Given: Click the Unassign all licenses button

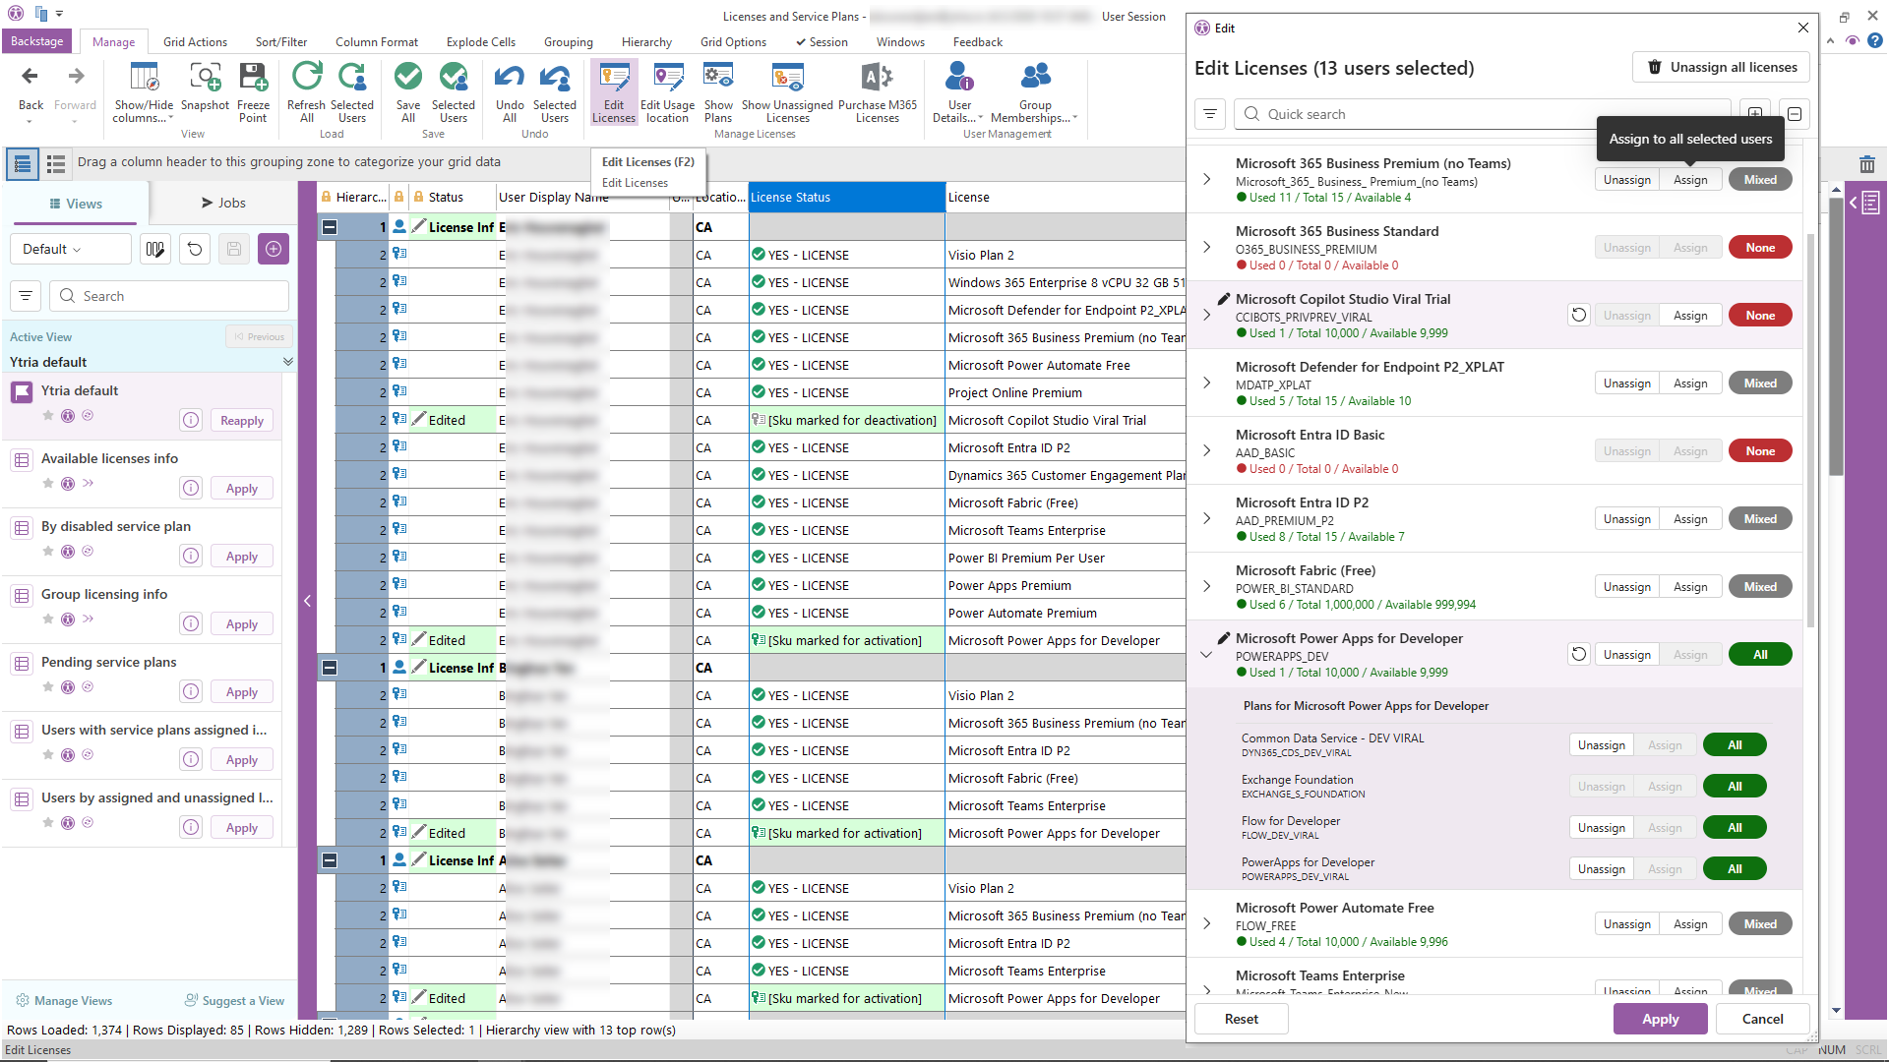Looking at the screenshot, I should (x=1722, y=67).
